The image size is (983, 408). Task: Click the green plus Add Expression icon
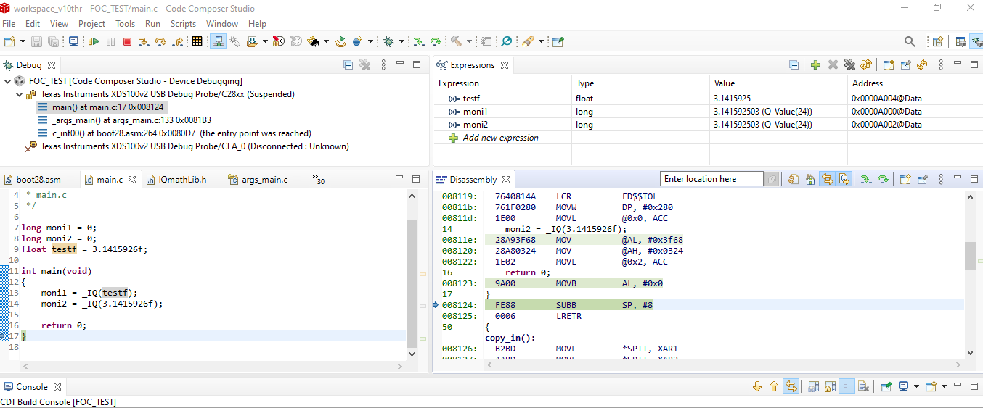point(815,65)
